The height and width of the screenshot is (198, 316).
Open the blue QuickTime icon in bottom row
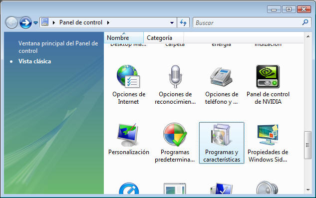(129, 189)
